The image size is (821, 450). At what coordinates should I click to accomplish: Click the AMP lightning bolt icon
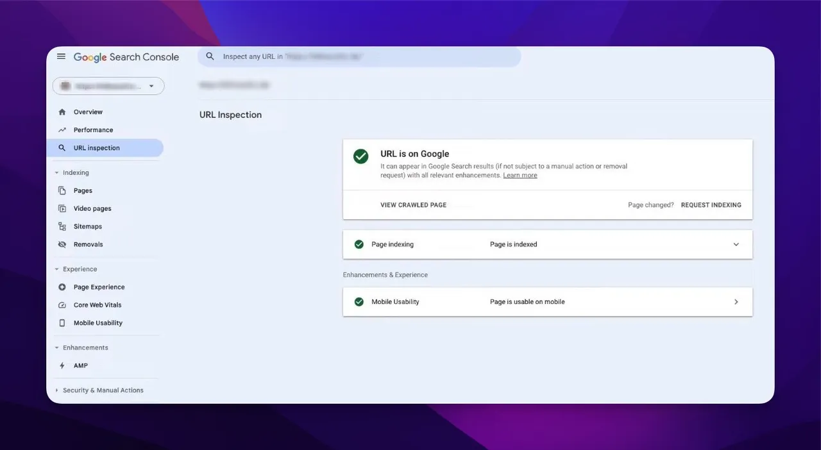[62, 366]
